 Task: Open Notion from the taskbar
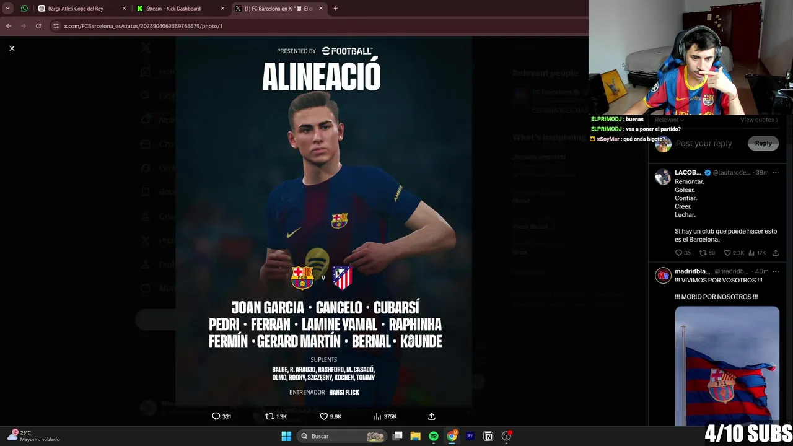488,436
